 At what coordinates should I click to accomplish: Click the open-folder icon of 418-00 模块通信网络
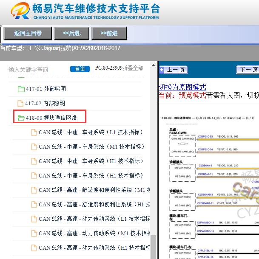[21, 118]
